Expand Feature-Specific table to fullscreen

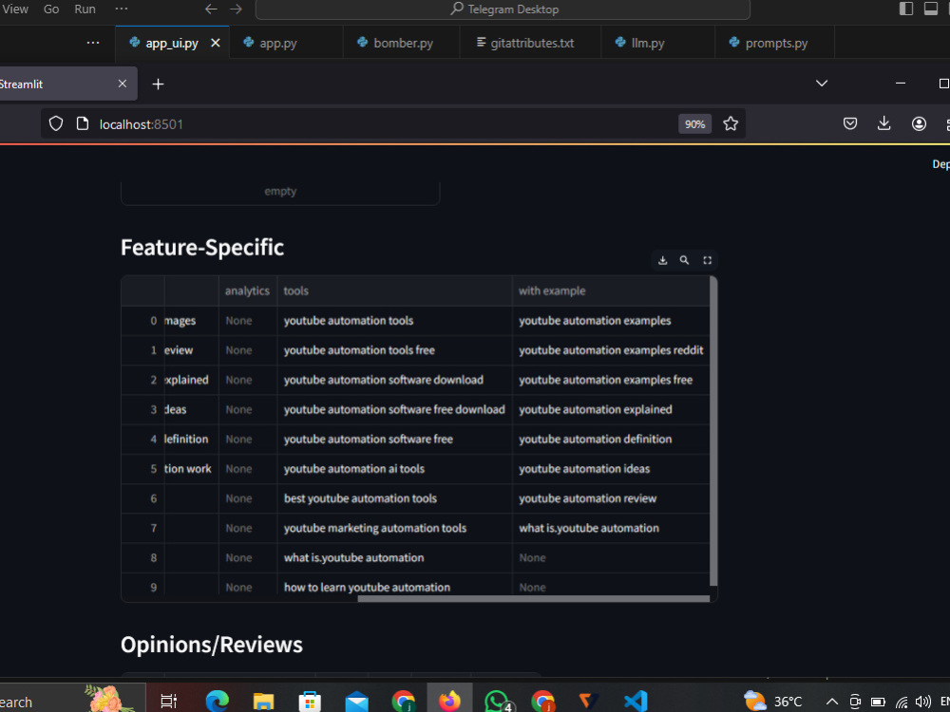click(707, 260)
